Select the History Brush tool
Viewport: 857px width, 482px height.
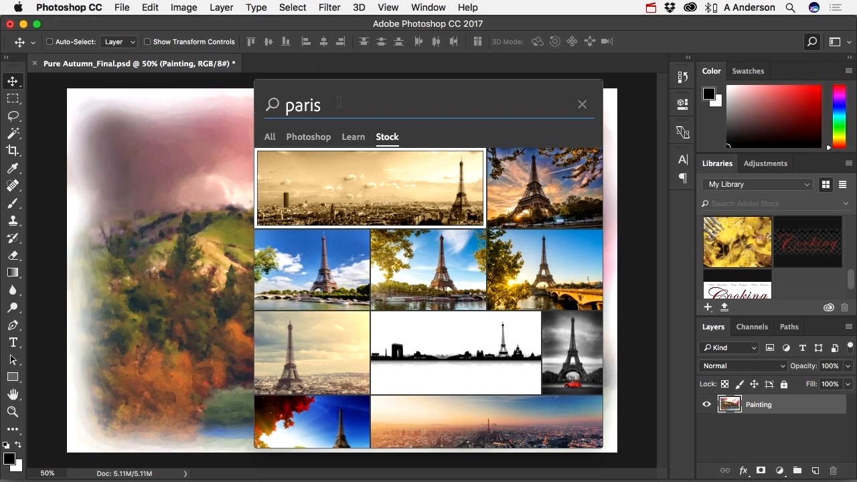tap(13, 238)
